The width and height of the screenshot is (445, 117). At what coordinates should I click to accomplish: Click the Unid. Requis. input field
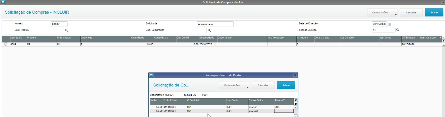pos(57,30)
